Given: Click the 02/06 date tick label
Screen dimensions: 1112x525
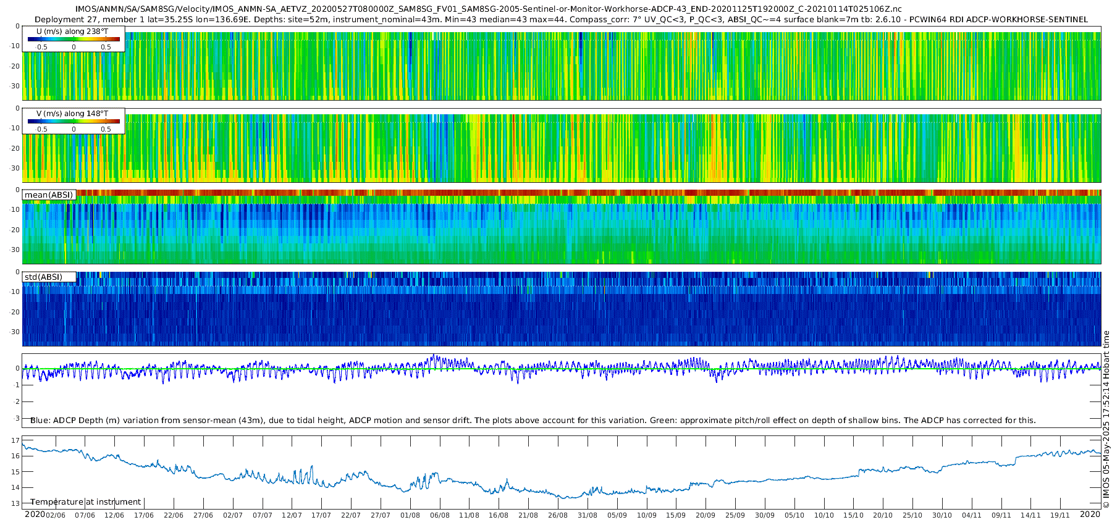Looking at the screenshot, I should 55,515.
